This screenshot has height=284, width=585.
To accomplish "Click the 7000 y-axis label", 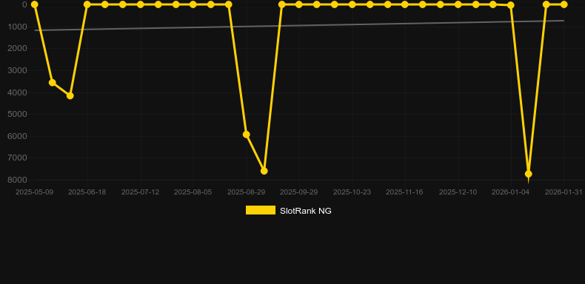I will [x=17, y=158].
